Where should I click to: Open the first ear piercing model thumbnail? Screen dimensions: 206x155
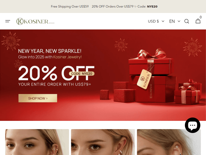point(37,142)
